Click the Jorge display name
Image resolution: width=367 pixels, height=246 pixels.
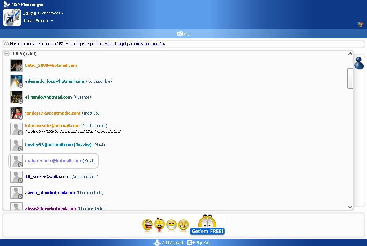[30, 13]
